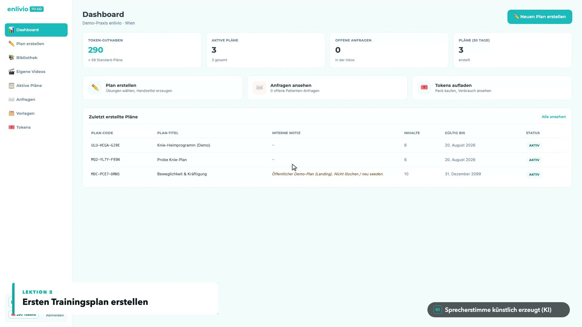Image resolution: width=582 pixels, height=327 pixels.
Task: Open Anfragen in the sidebar
Action: 36,99
